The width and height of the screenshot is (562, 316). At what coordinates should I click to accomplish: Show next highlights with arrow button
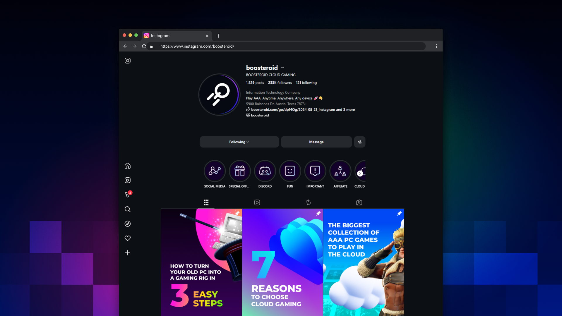360,174
